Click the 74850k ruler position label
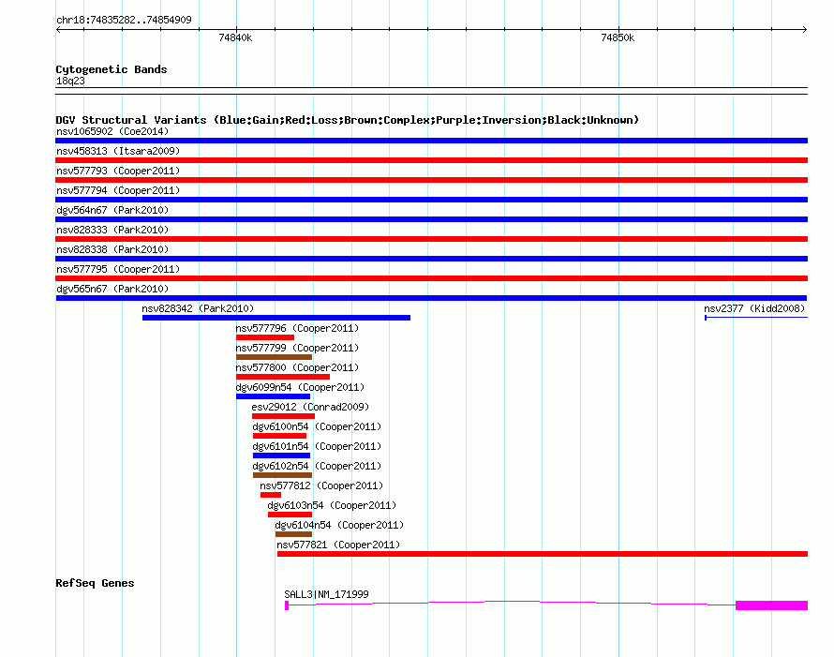 (618, 37)
